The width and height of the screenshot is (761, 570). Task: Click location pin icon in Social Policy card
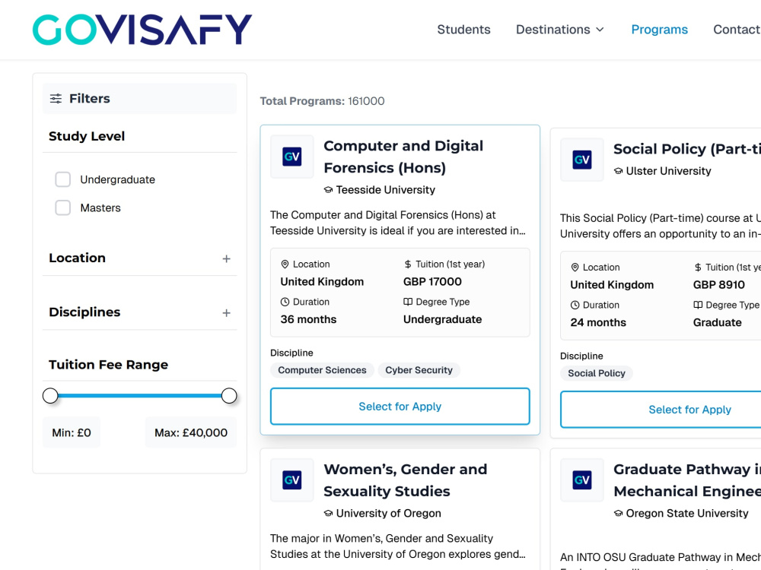point(575,267)
